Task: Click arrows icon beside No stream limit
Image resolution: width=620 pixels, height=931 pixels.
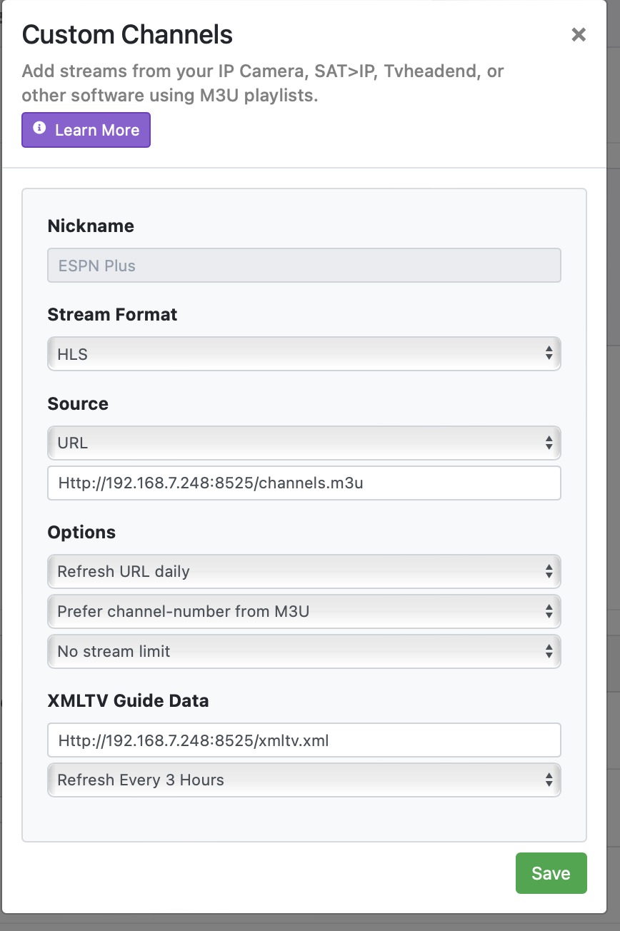Action: pos(549,651)
